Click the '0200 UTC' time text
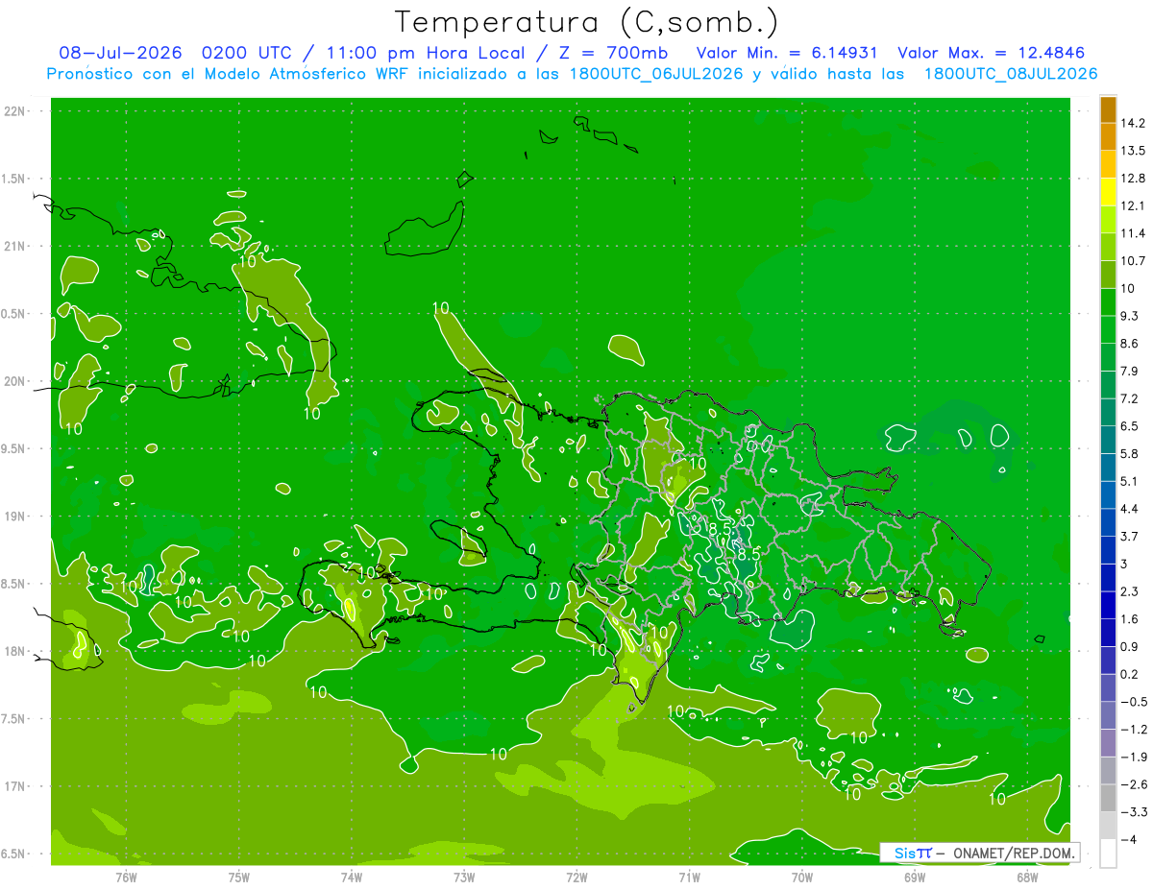Screen dimensions: 1153x890 pyautogui.click(x=246, y=53)
